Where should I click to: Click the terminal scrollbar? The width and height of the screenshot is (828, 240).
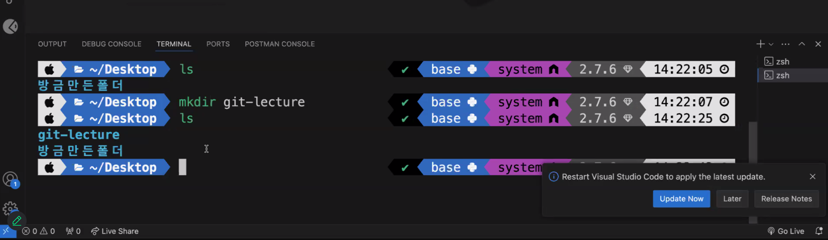click(753, 173)
